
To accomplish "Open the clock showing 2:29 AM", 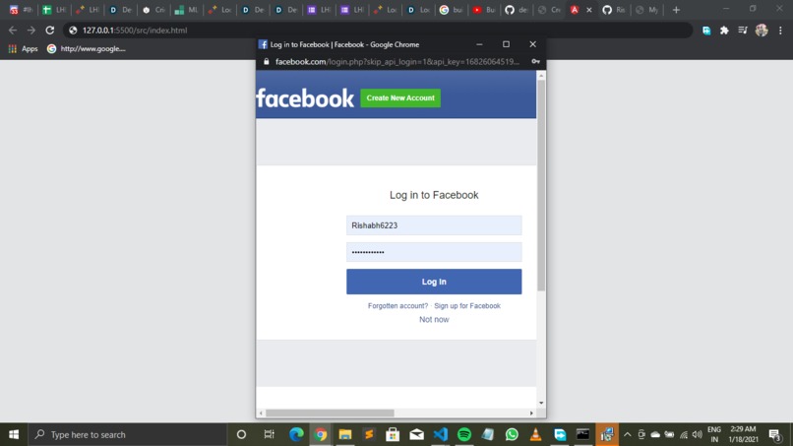I will tap(743, 434).
